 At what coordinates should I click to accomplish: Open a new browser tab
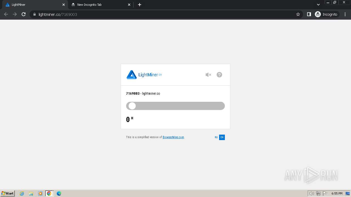140,5
